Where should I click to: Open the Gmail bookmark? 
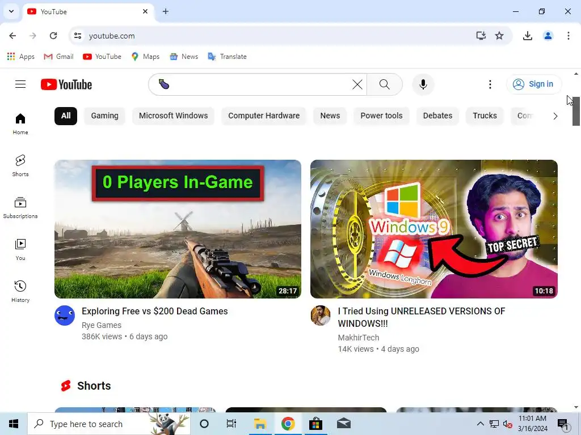point(58,57)
